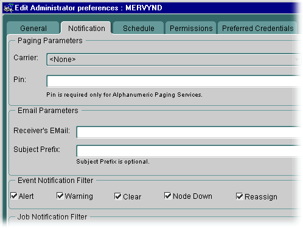
Task: Click the "Receiver's EMail:" label
Action: click(41, 131)
